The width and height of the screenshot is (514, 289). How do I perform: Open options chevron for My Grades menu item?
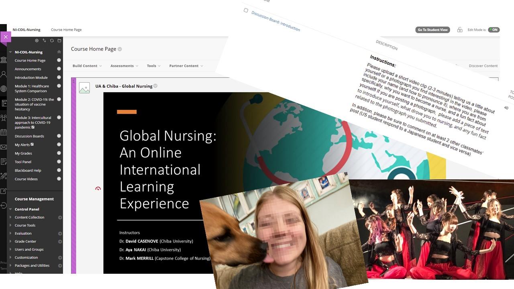coord(59,153)
